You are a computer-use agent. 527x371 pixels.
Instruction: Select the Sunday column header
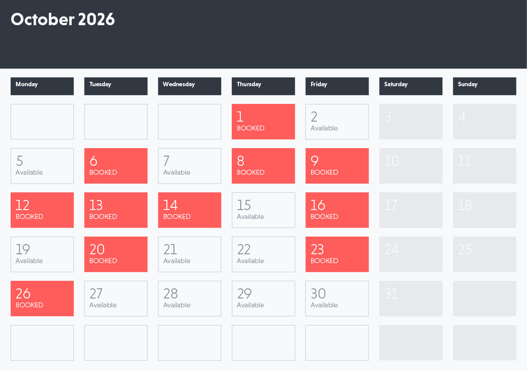point(485,86)
